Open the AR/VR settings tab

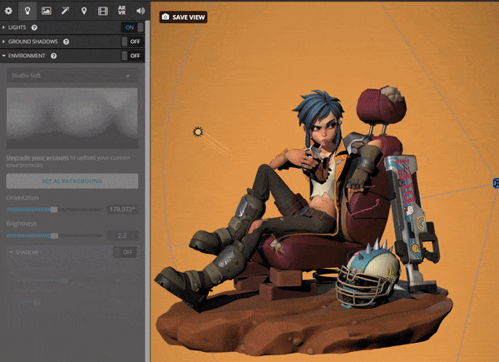(x=121, y=11)
